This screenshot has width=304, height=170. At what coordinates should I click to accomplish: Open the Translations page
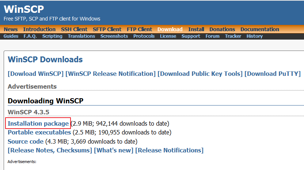pos(81,36)
